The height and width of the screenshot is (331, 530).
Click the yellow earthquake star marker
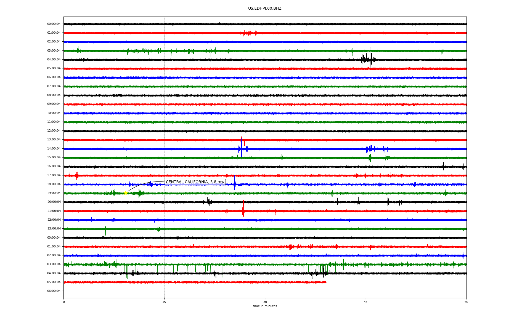pos(126,193)
